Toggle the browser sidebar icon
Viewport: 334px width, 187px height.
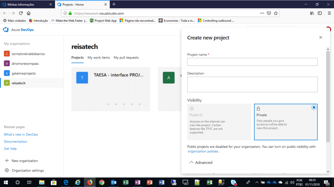coord(320,13)
